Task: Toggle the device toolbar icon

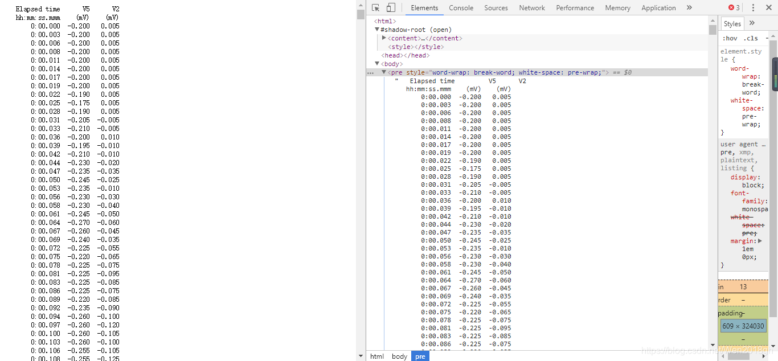Action: pyautogui.click(x=391, y=8)
